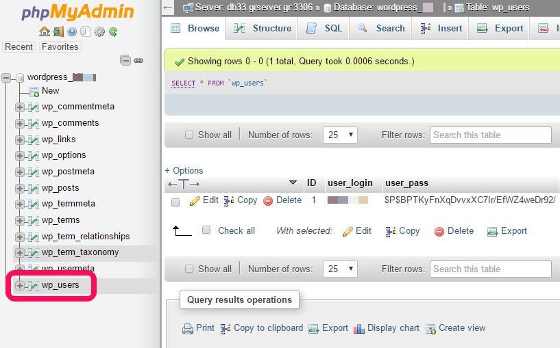560x348 pixels.
Task: Click the Copy to clipboard icon
Action: (226, 329)
